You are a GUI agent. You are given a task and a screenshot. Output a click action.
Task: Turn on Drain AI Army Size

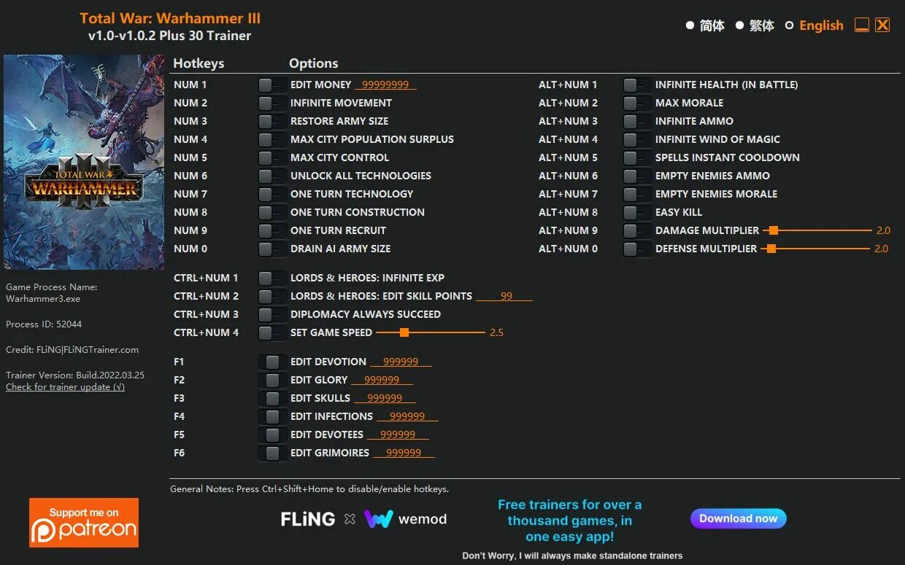[x=272, y=249]
